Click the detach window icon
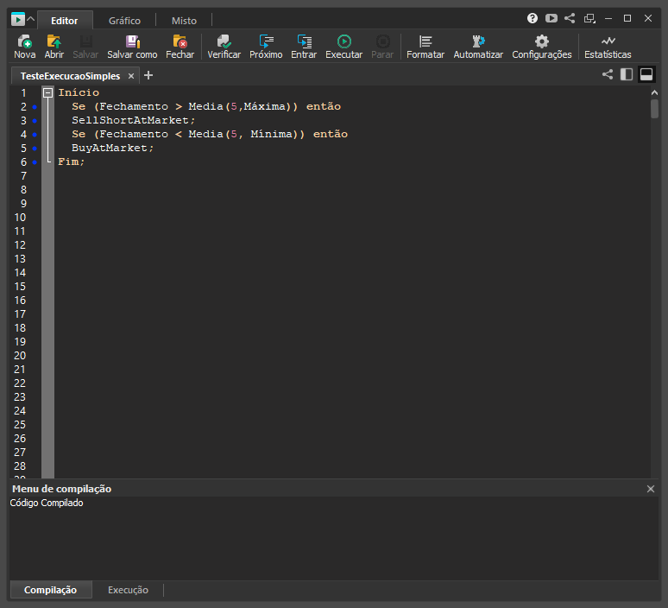The height and width of the screenshot is (608, 668). point(589,18)
